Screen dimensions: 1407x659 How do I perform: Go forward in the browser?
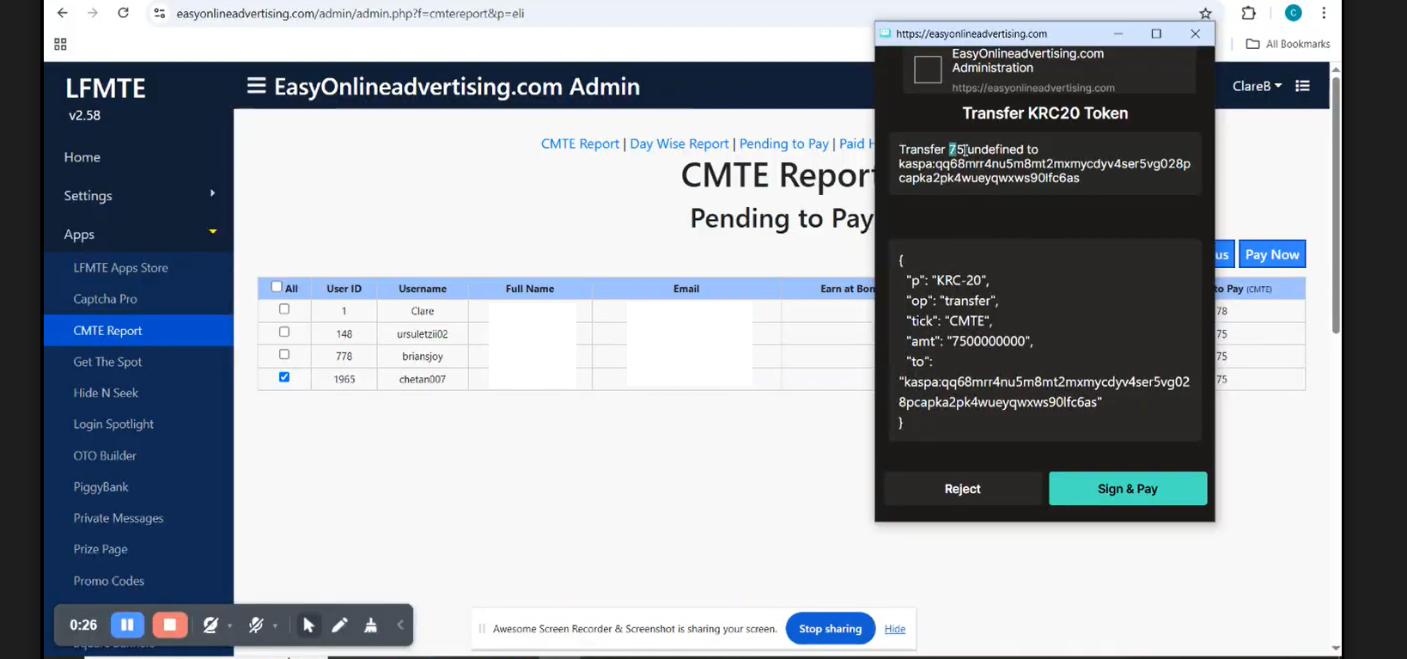coord(92,13)
